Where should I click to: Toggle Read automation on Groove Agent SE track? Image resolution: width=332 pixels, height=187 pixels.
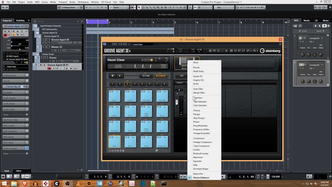(44, 40)
